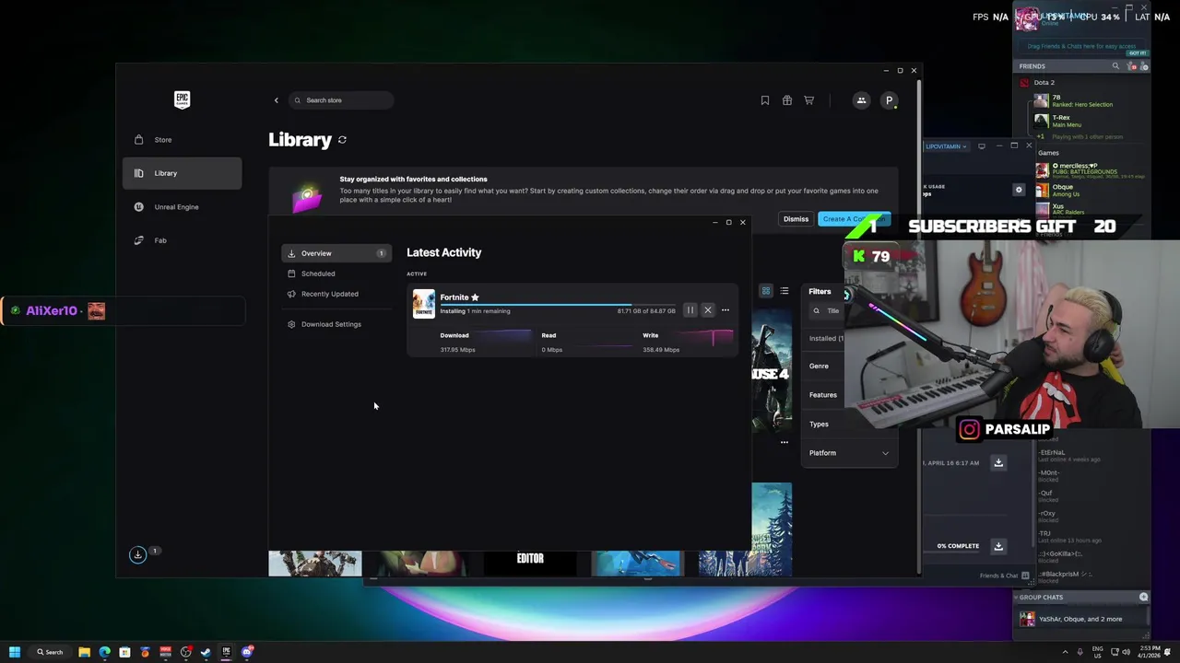Switch library to list view
The width and height of the screenshot is (1180, 663).
[785, 291]
